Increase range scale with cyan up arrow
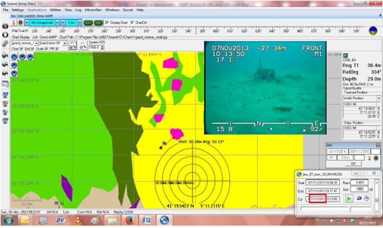The width and height of the screenshot is (383, 228). tap(57, 23)
